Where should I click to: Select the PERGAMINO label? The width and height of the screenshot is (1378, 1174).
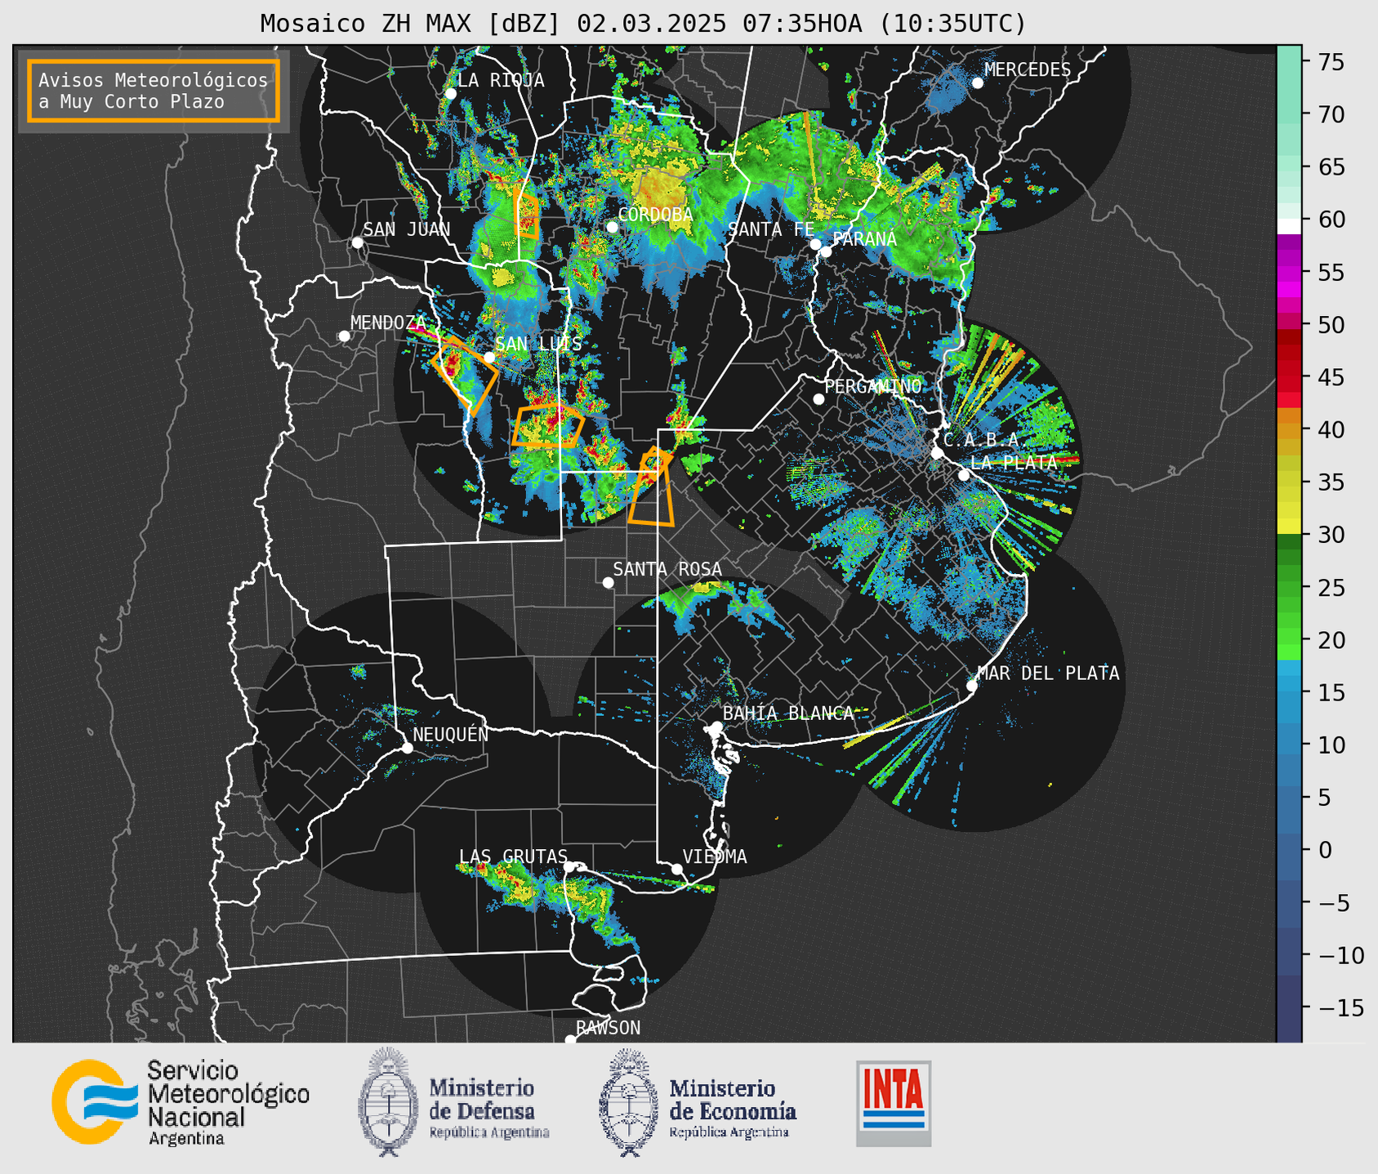click(x=873, y=386)
